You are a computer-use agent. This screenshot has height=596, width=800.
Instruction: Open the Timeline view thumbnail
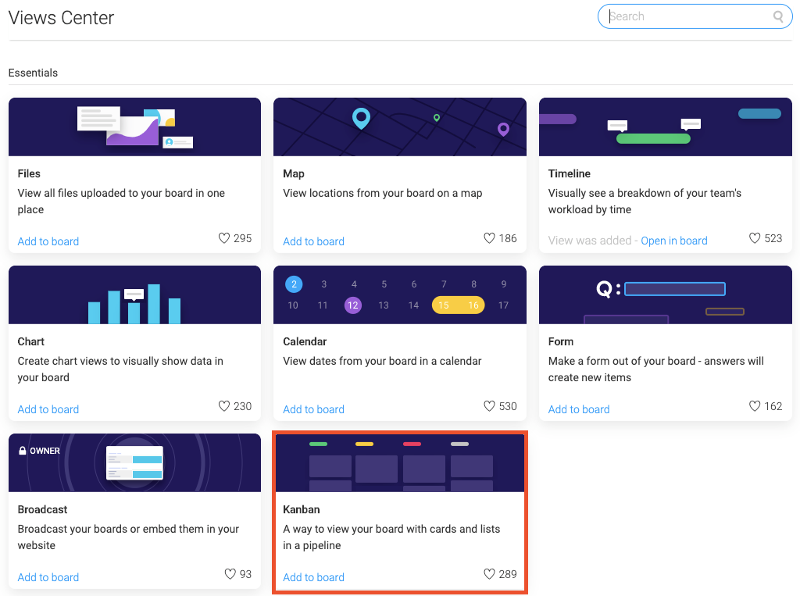(x=666, y=127)
